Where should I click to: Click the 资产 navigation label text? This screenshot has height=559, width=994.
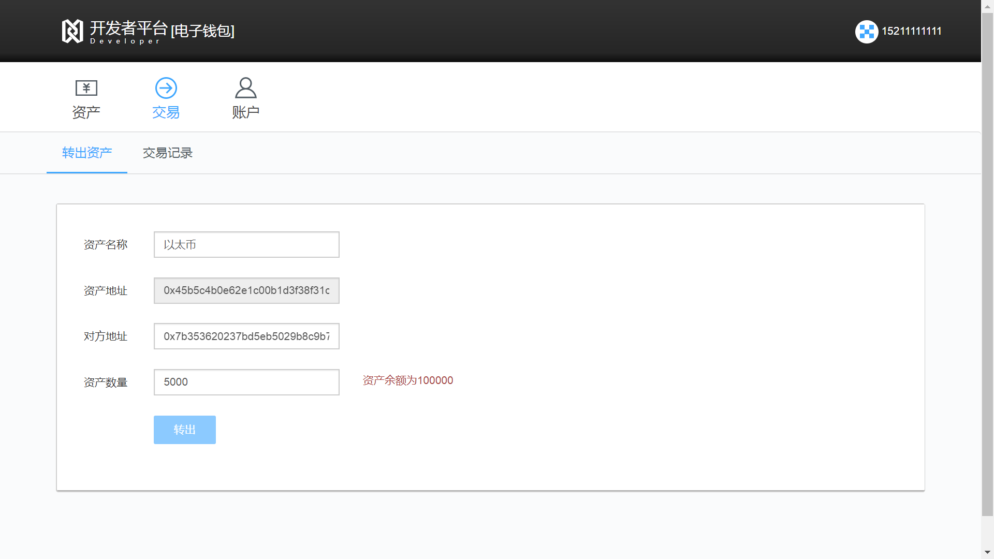click(x=86, y=112)
